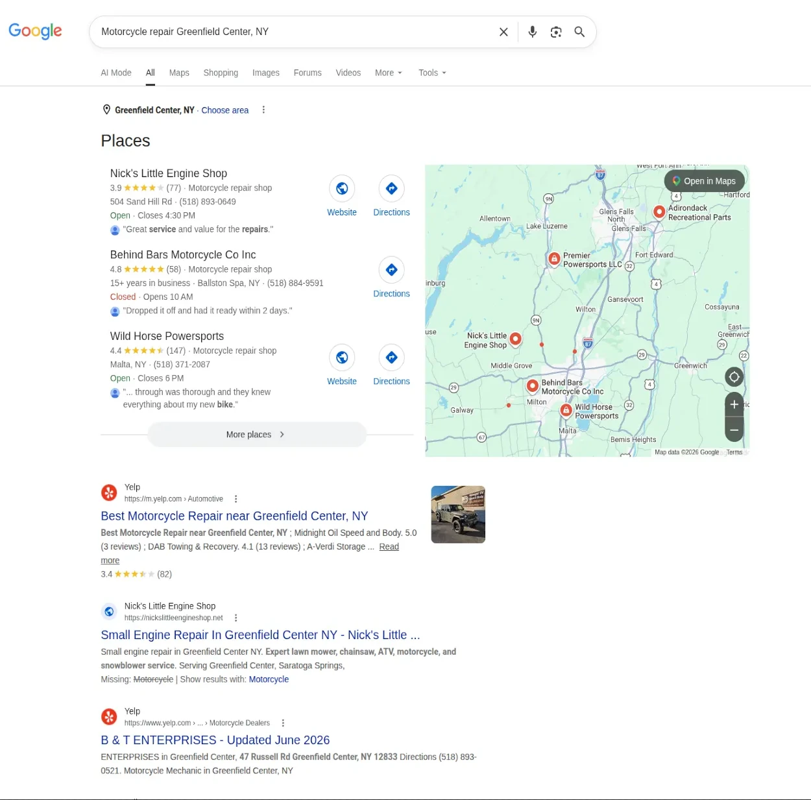The width and height of the screenshot is (811, 800).
Task: Switch to Maps tab
Action: coord(179,73)
